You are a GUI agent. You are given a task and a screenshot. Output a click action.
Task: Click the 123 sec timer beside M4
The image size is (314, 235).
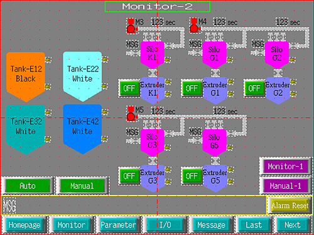coord(225,22)
